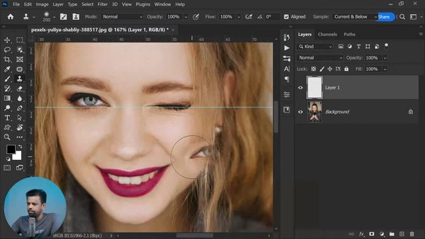
Task: Select the Blur tool
Action: [19, 98]
